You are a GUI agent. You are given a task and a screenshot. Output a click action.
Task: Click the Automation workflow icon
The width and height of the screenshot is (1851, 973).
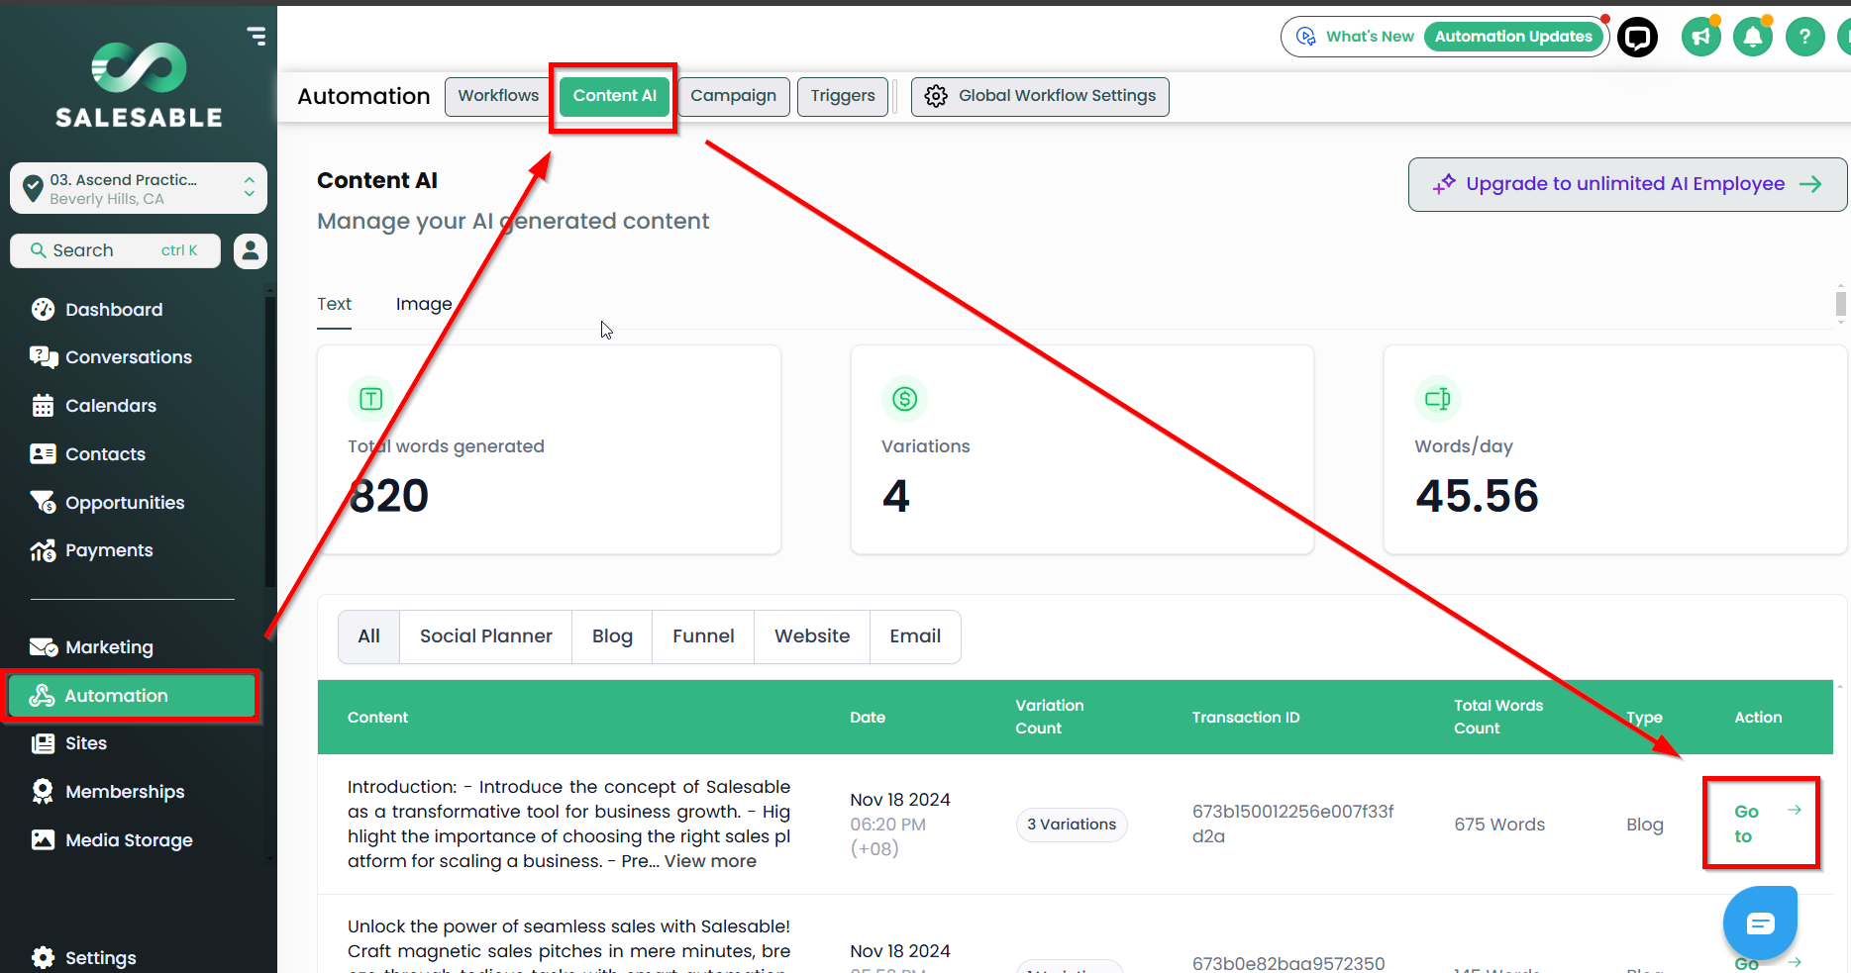click(42, 696)
